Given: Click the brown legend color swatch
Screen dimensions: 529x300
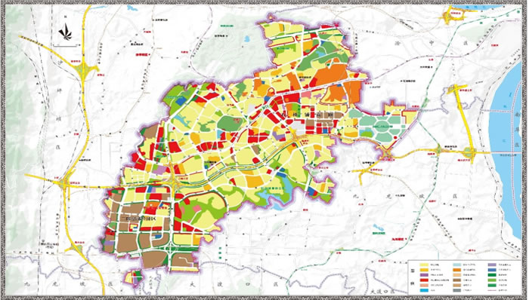Looking at the screenshot, I should click(457, 280).
